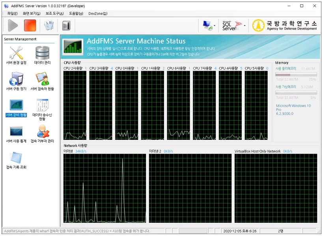Click the 사용 가상메모리 progress bar
The width and height of the screenshot is (323, 236).
(296, 93)
